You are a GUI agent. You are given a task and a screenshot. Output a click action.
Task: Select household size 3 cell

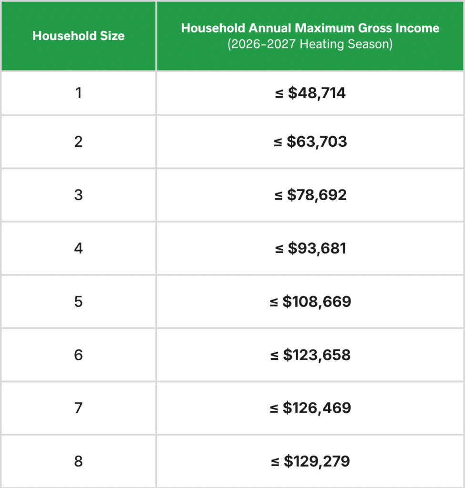(79, 195)
